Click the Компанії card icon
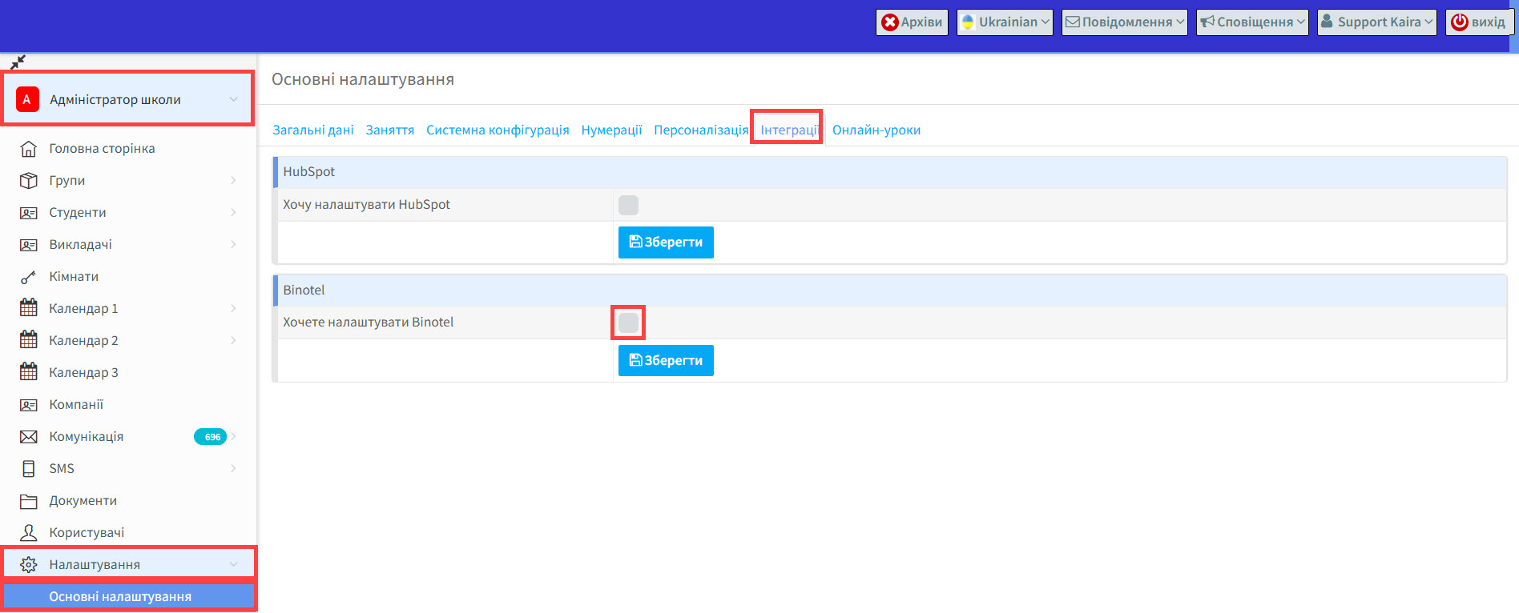The height and width of the screenshot is (613, 1519). point(29,405)
